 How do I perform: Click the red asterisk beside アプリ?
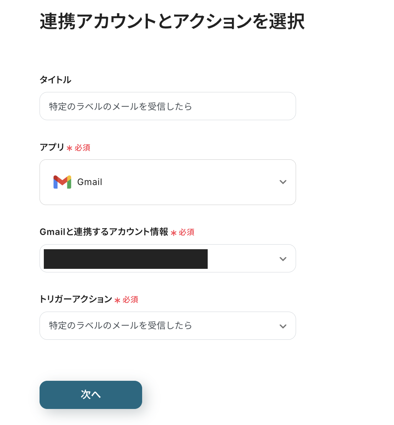tap(69, 148)
